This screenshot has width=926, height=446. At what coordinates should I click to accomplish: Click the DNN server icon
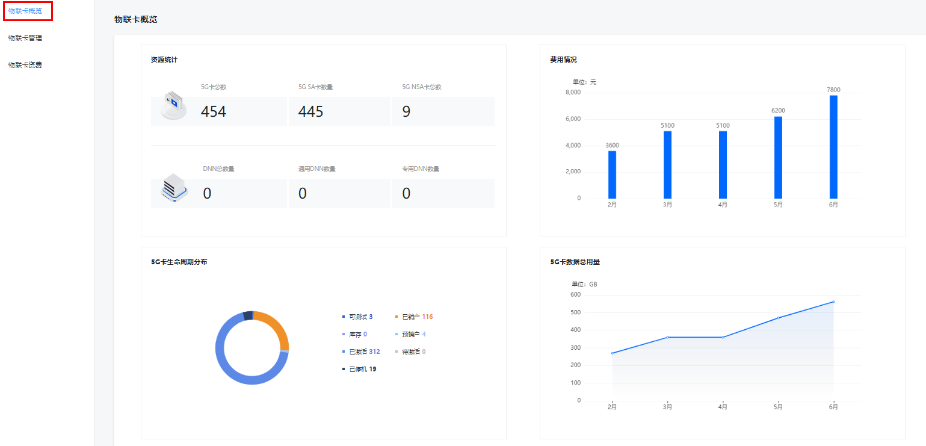pyautogui.click(x=174, y=188)
